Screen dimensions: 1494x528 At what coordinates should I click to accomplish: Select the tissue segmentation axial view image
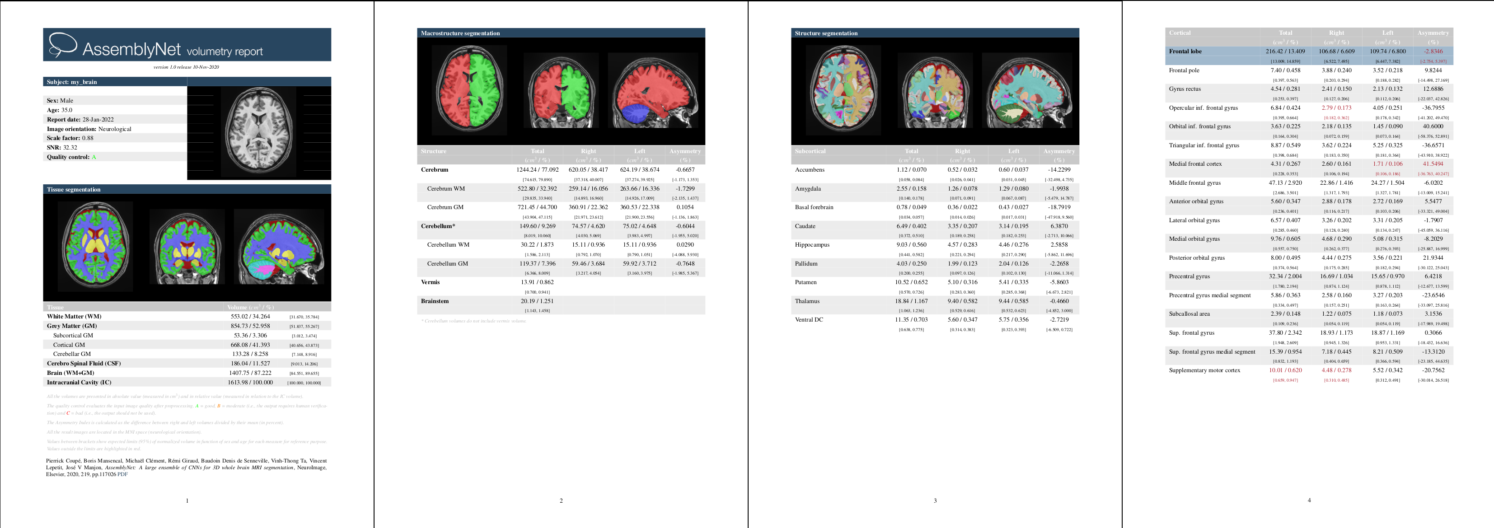coord(95,245)
